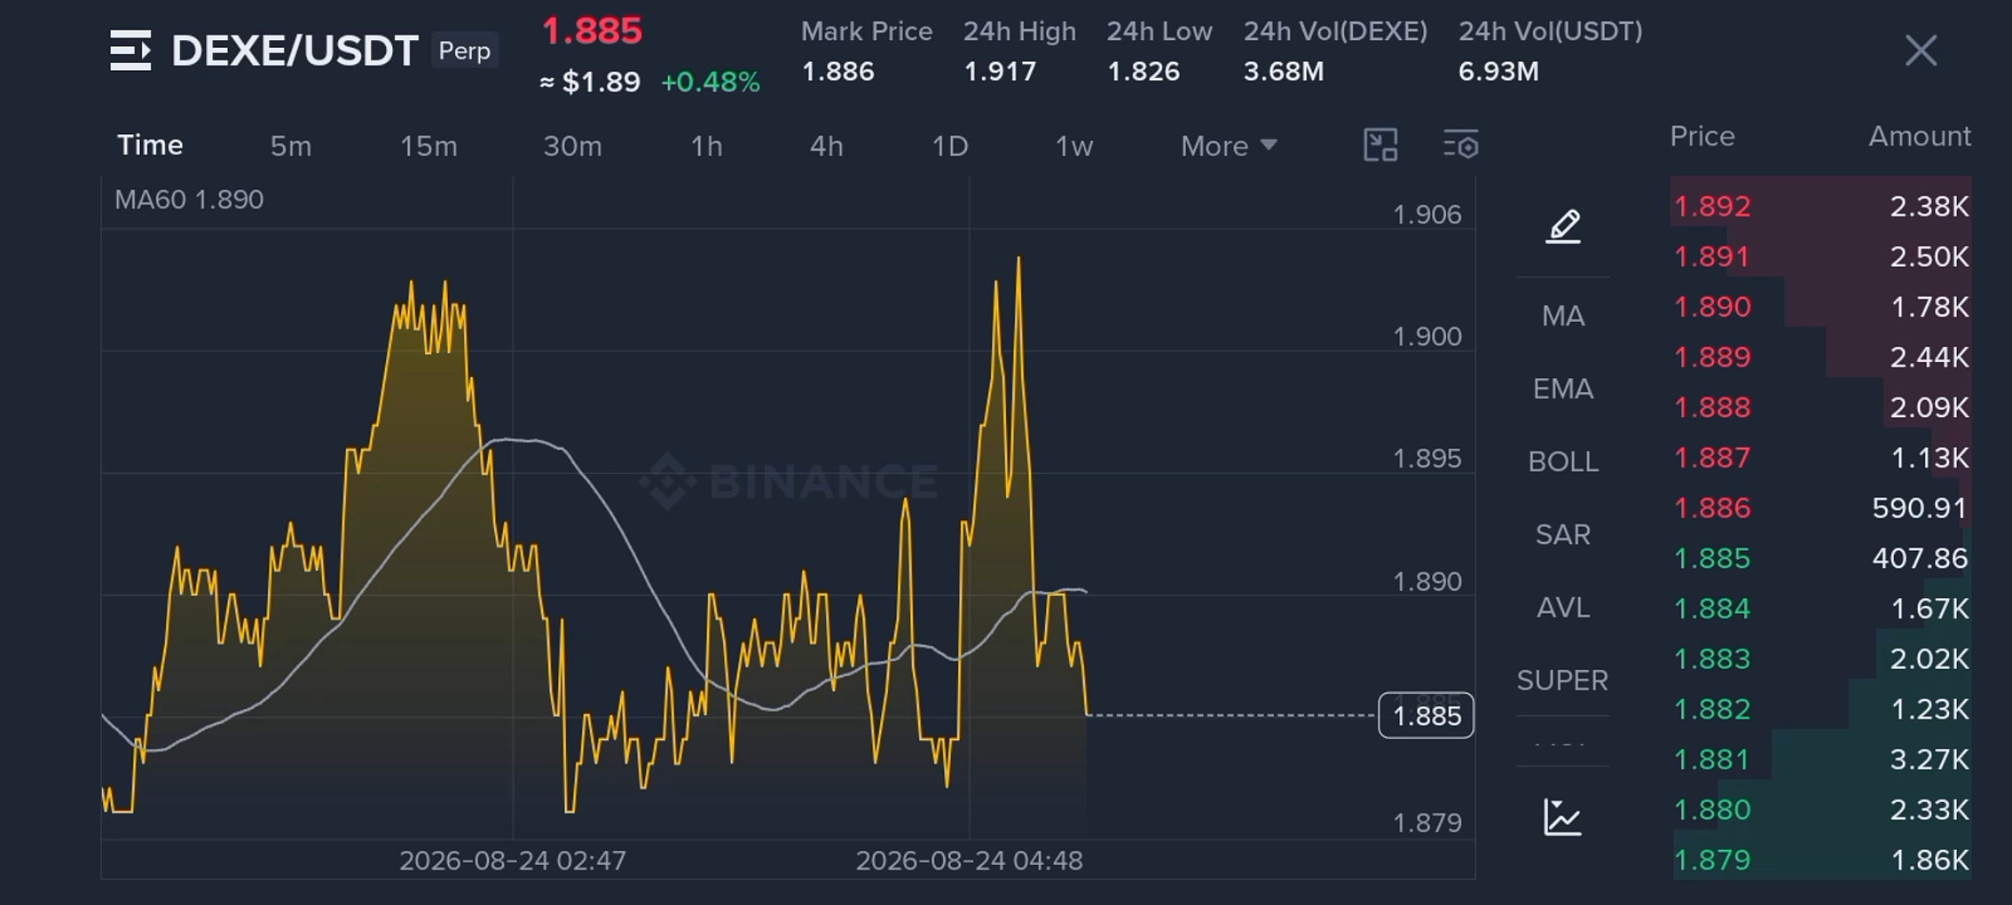Click the 1.906 price axis label

tap(1427, 215)
